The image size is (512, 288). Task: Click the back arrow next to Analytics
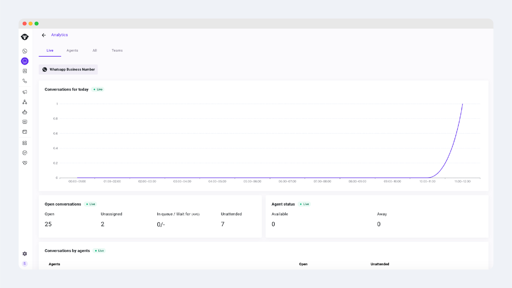tap(44, 35)
